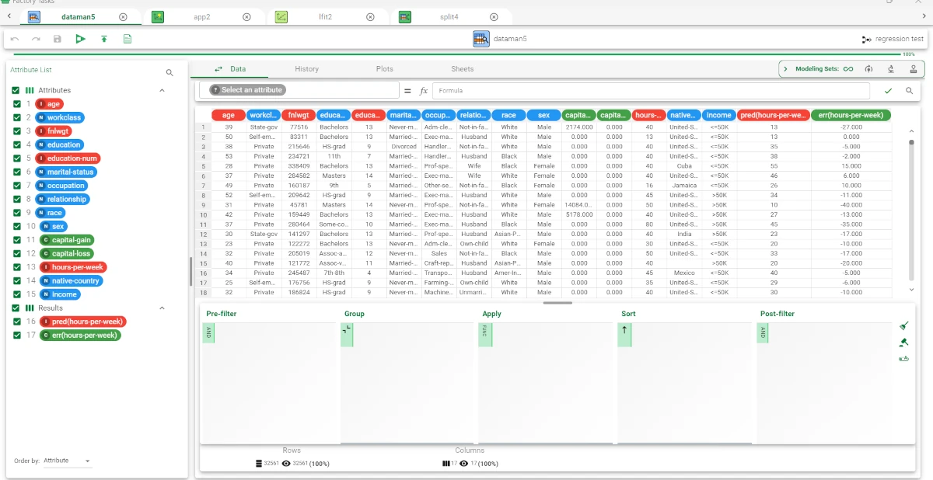Collapse the Attributes group chevron
The image size is (933, 480).
(x=162, y=90)
